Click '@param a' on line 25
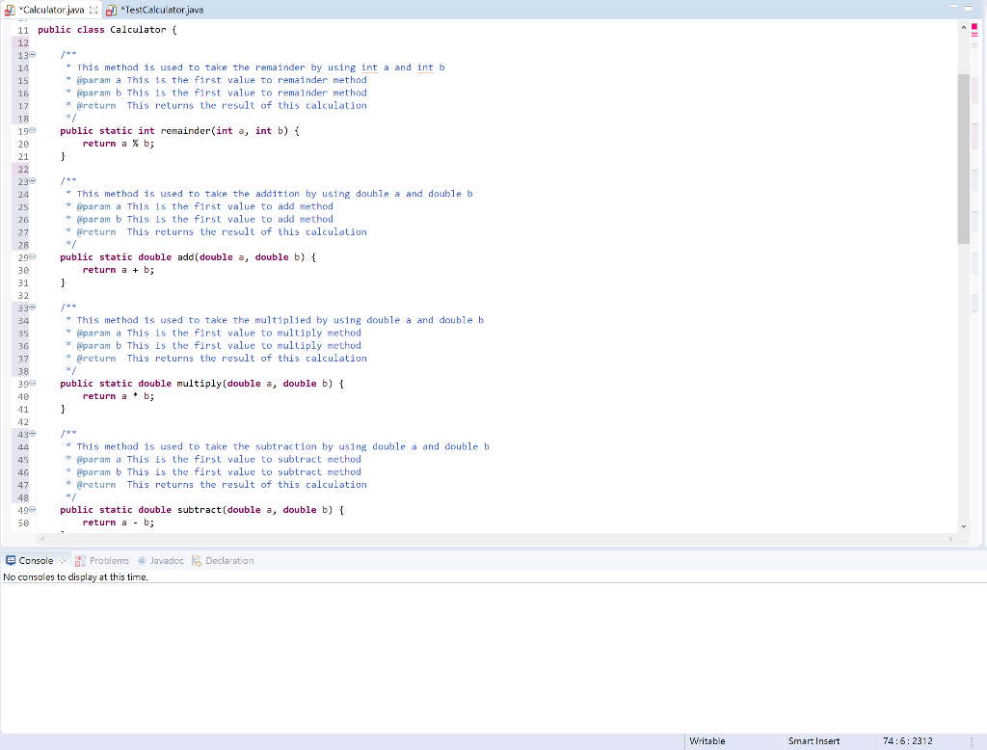This screenshot has height=750, width=987. [99, 206]
